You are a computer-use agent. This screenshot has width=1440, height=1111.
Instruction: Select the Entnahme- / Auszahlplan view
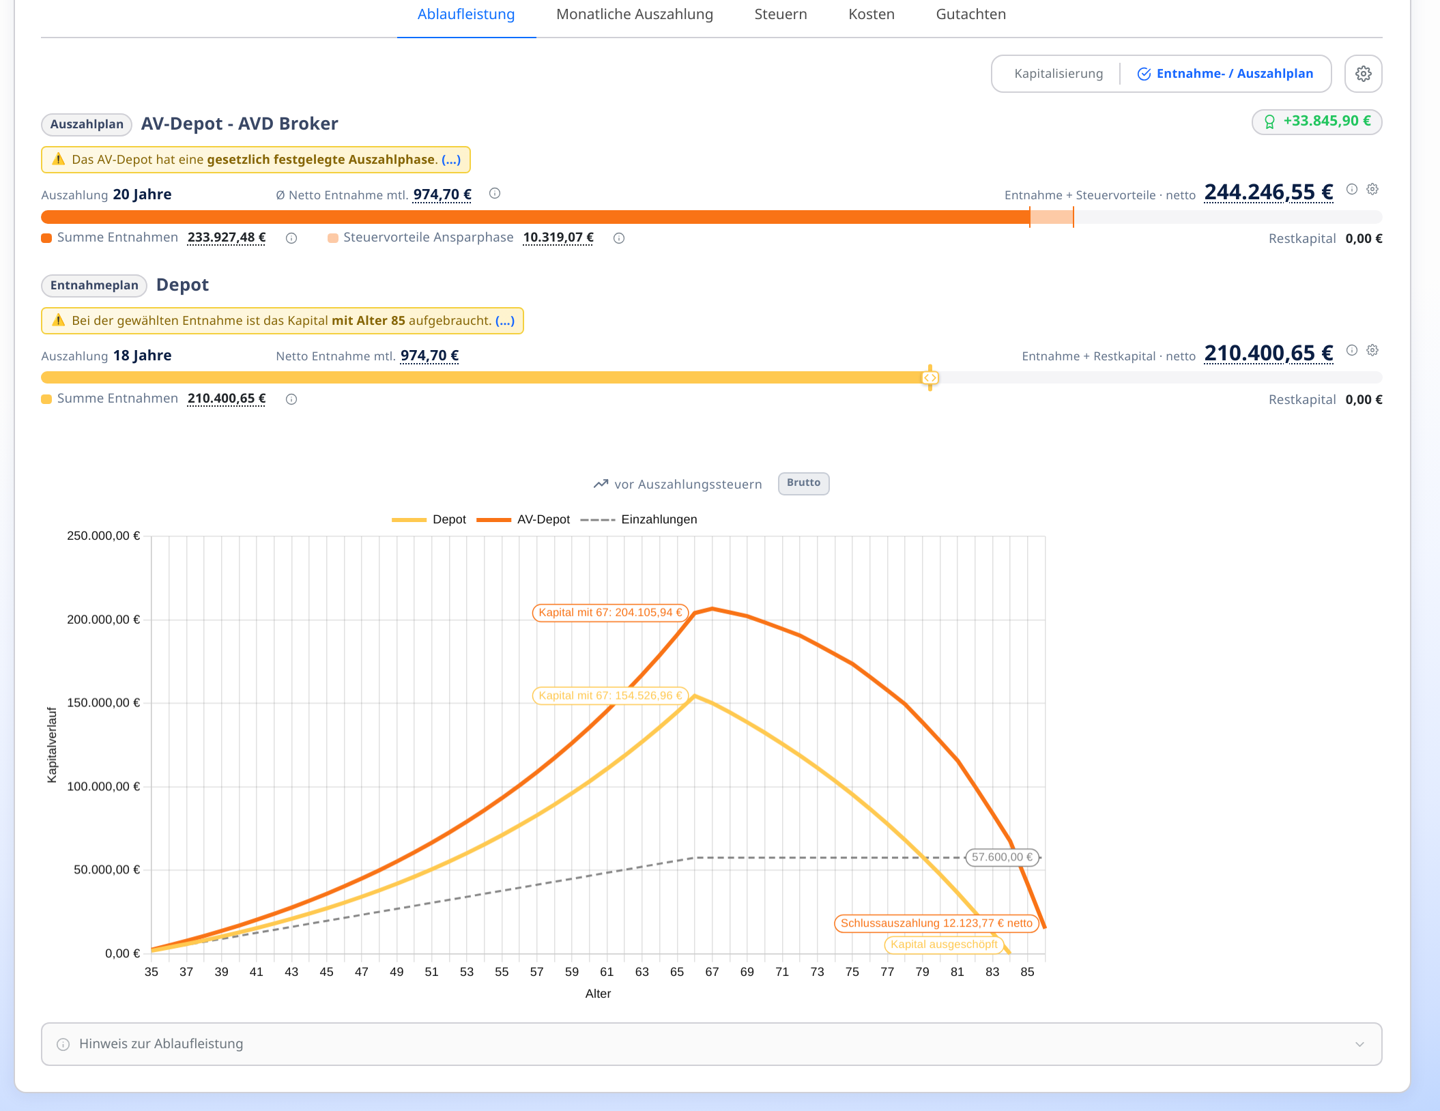[1225, 74]
